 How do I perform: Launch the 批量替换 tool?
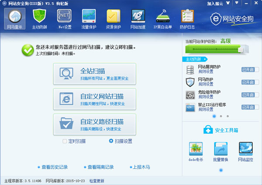(x=221, y=151)
